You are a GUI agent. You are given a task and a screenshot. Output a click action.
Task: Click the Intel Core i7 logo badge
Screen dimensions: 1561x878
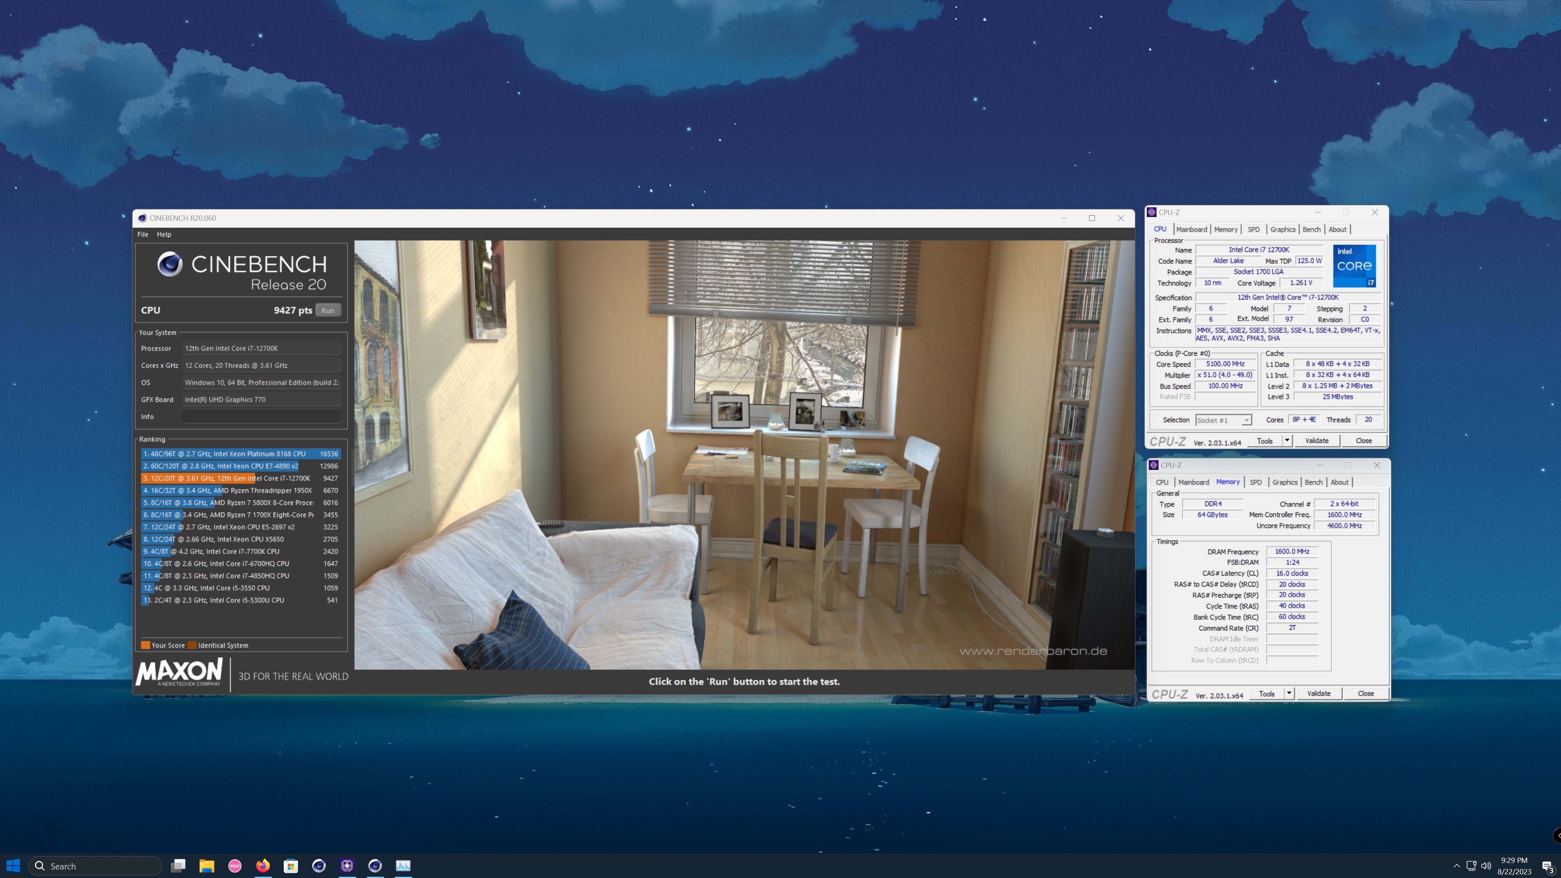(x=1354, y=266)
